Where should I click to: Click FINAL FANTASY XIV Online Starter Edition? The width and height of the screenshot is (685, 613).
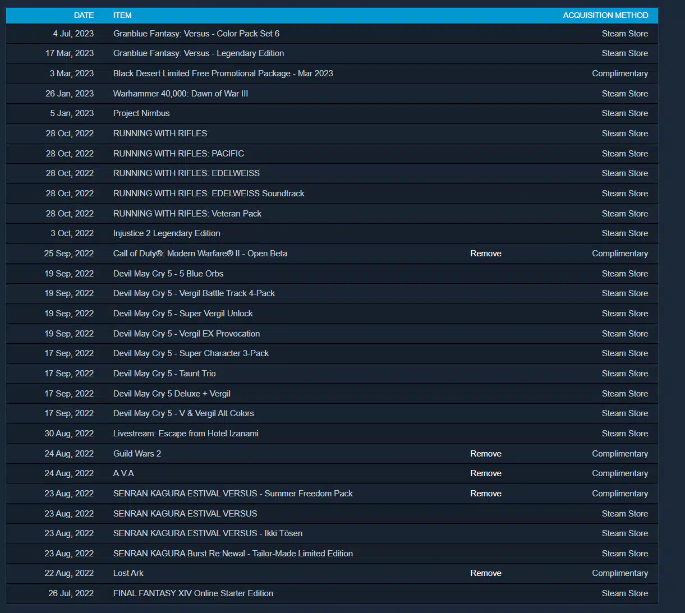coord(193,593)
